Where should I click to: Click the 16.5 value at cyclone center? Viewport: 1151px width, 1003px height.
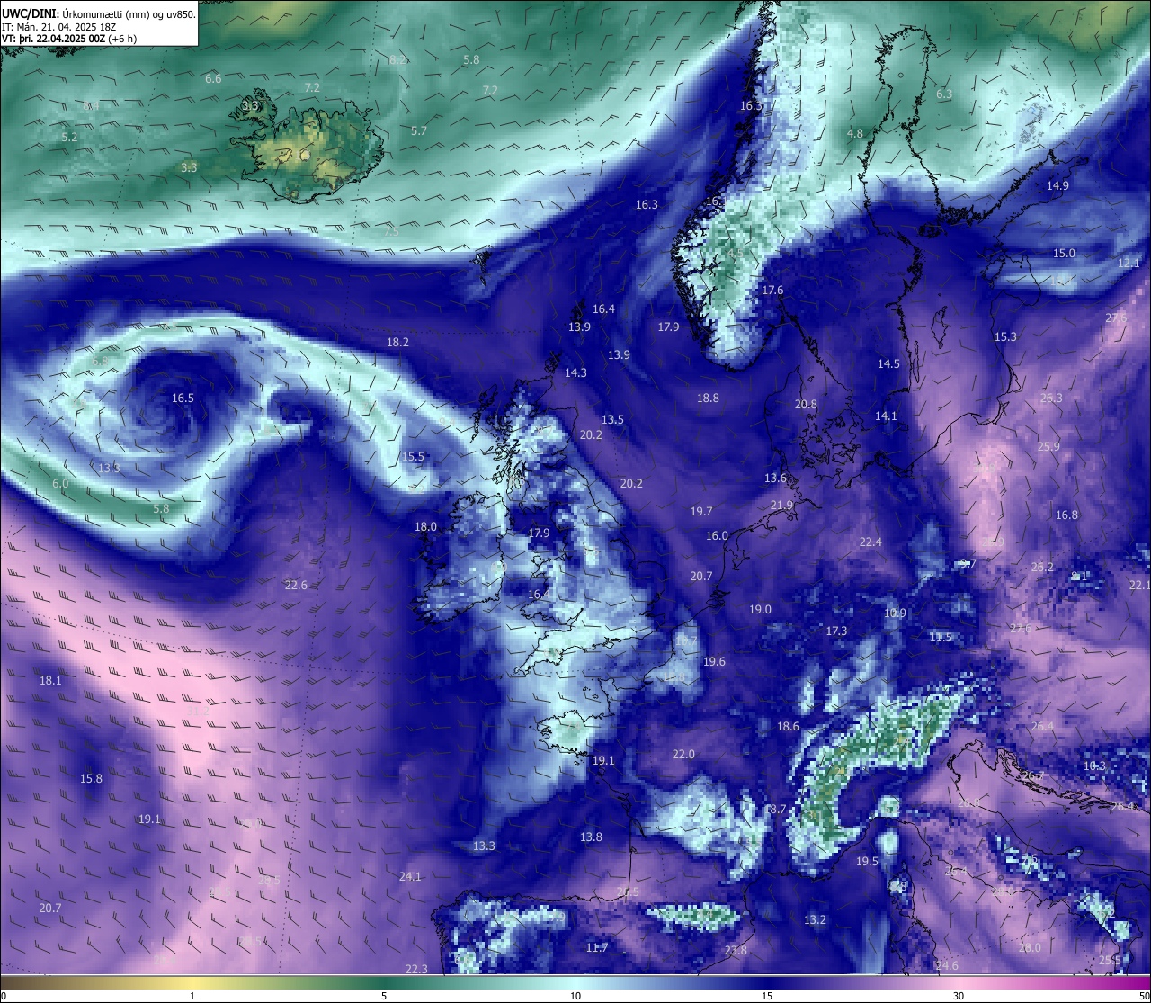[x=183, y=398]
